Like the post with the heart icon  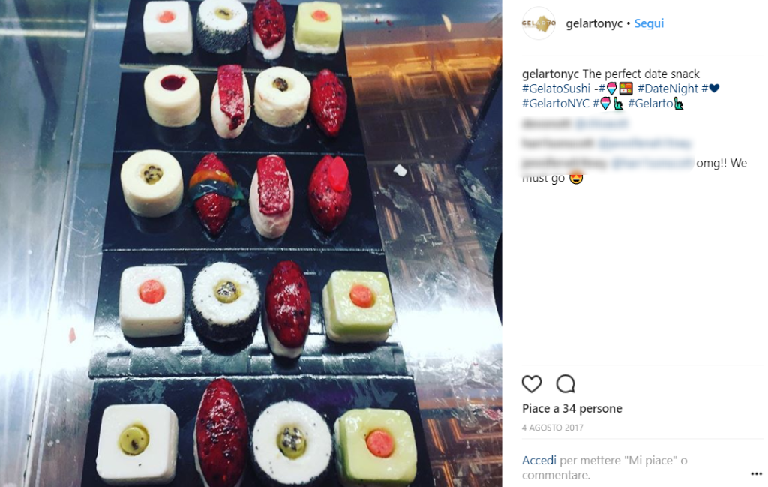pos(532,384)
